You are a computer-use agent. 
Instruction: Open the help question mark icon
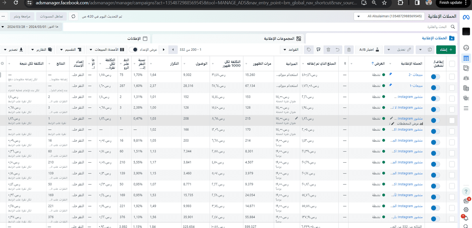466,191
